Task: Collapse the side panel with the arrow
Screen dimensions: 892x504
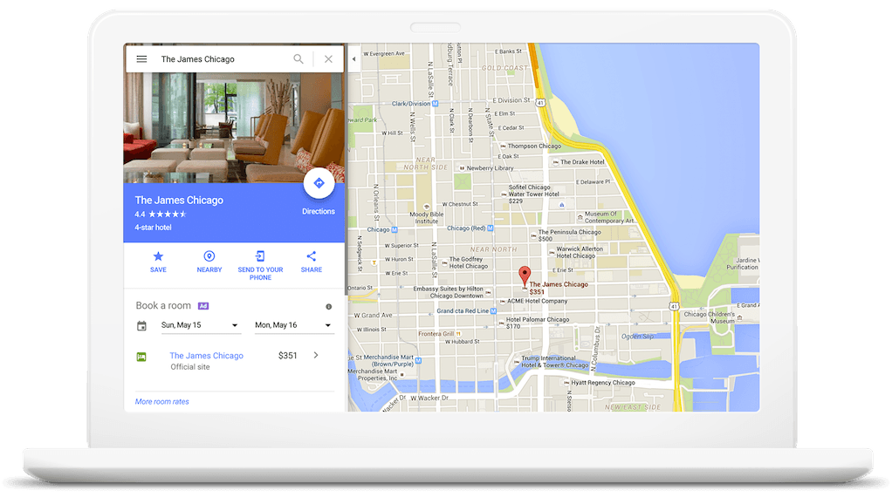Action: point(353,59)
